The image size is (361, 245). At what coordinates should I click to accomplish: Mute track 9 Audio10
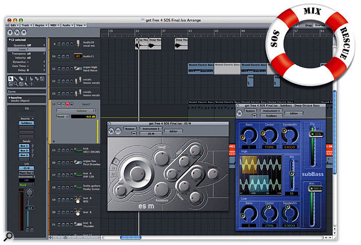[59, 44]
